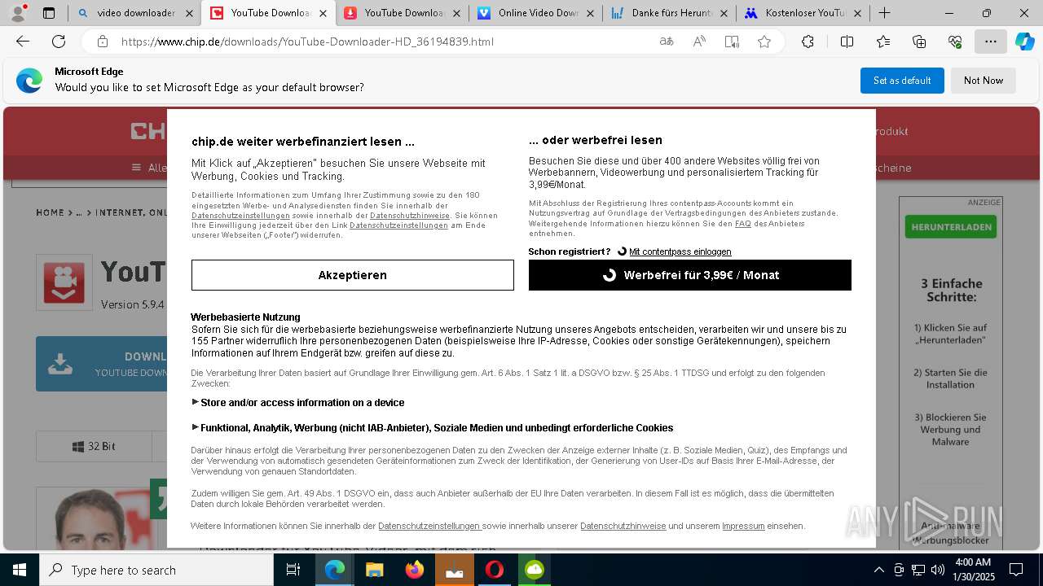
Task: Open Datenschutzhinweise link in bottom paragraph
Action: [623, 526]
